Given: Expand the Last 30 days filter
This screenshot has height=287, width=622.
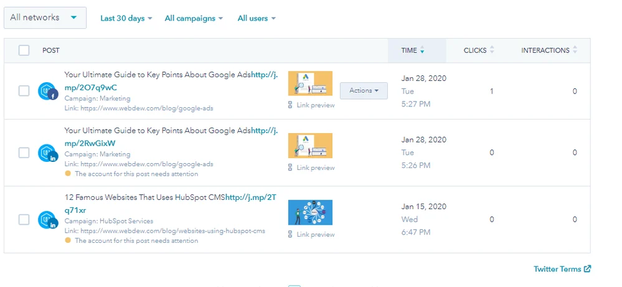Looking at the screenshot, I should 126,18.
